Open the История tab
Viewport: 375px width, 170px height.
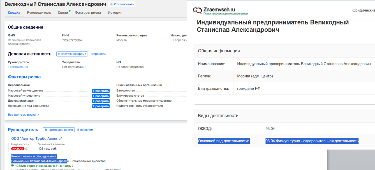115,13
